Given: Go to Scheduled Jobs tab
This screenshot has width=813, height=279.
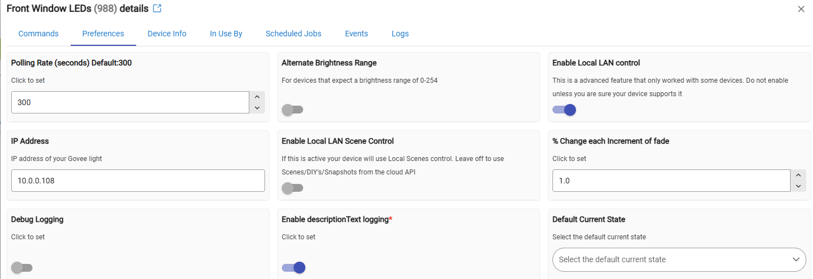Looking at the screenshot, I should [294, 34].
